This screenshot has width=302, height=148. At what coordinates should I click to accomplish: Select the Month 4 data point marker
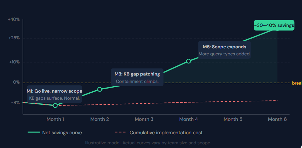[188, 61]
